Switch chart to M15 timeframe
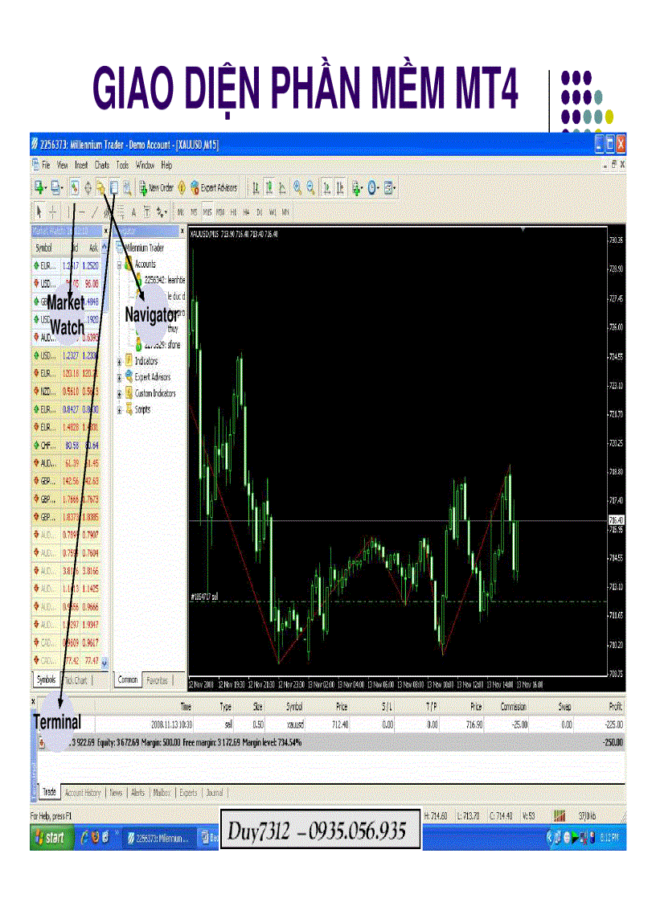Viewport: 656px width, 903px height. pos(207,211)
